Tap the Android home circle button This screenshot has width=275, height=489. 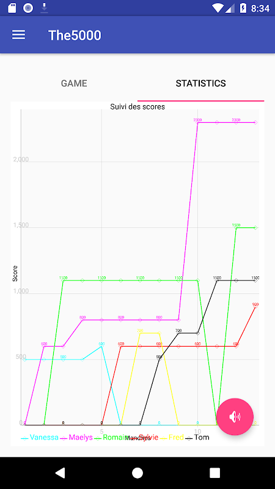click(137, 472)
